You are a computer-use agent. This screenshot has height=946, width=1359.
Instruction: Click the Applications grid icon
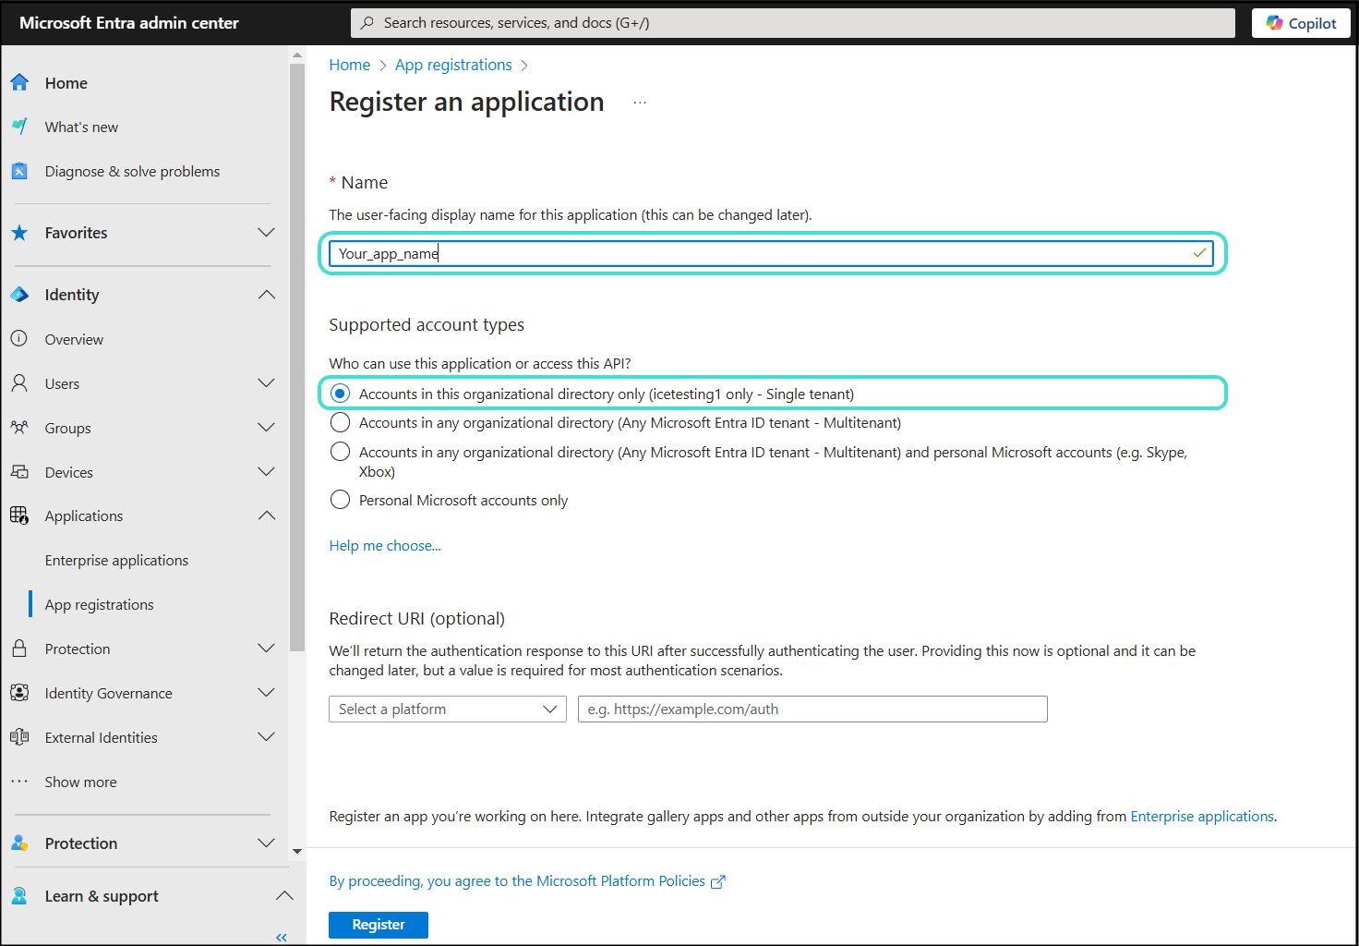pyautogui.click(x=19, y=515)
